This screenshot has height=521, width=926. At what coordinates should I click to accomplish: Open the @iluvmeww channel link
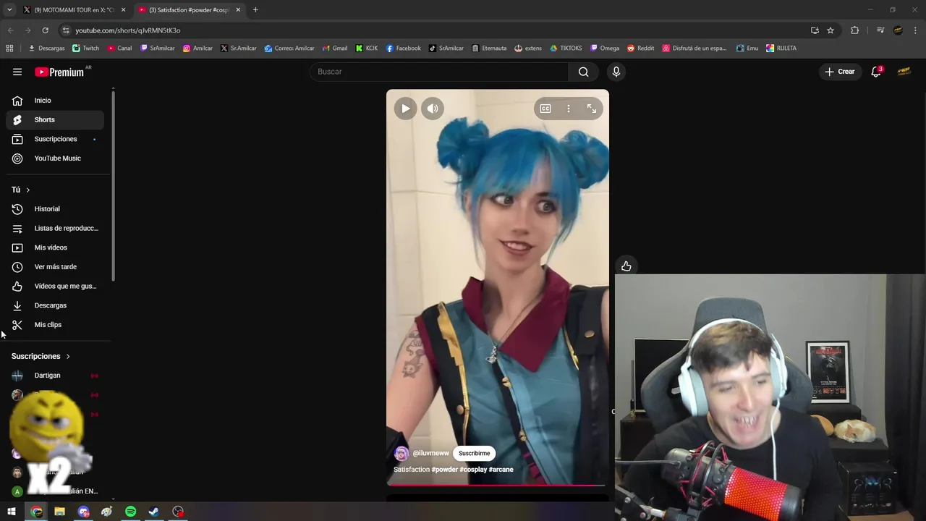[430, 454]
